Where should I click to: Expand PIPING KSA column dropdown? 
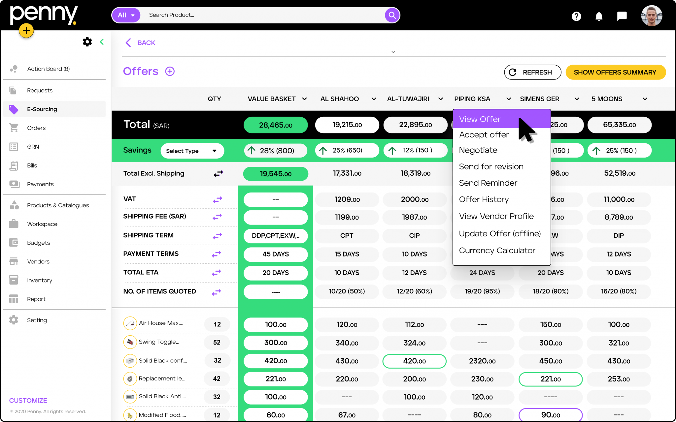click(x=509, y=99)
